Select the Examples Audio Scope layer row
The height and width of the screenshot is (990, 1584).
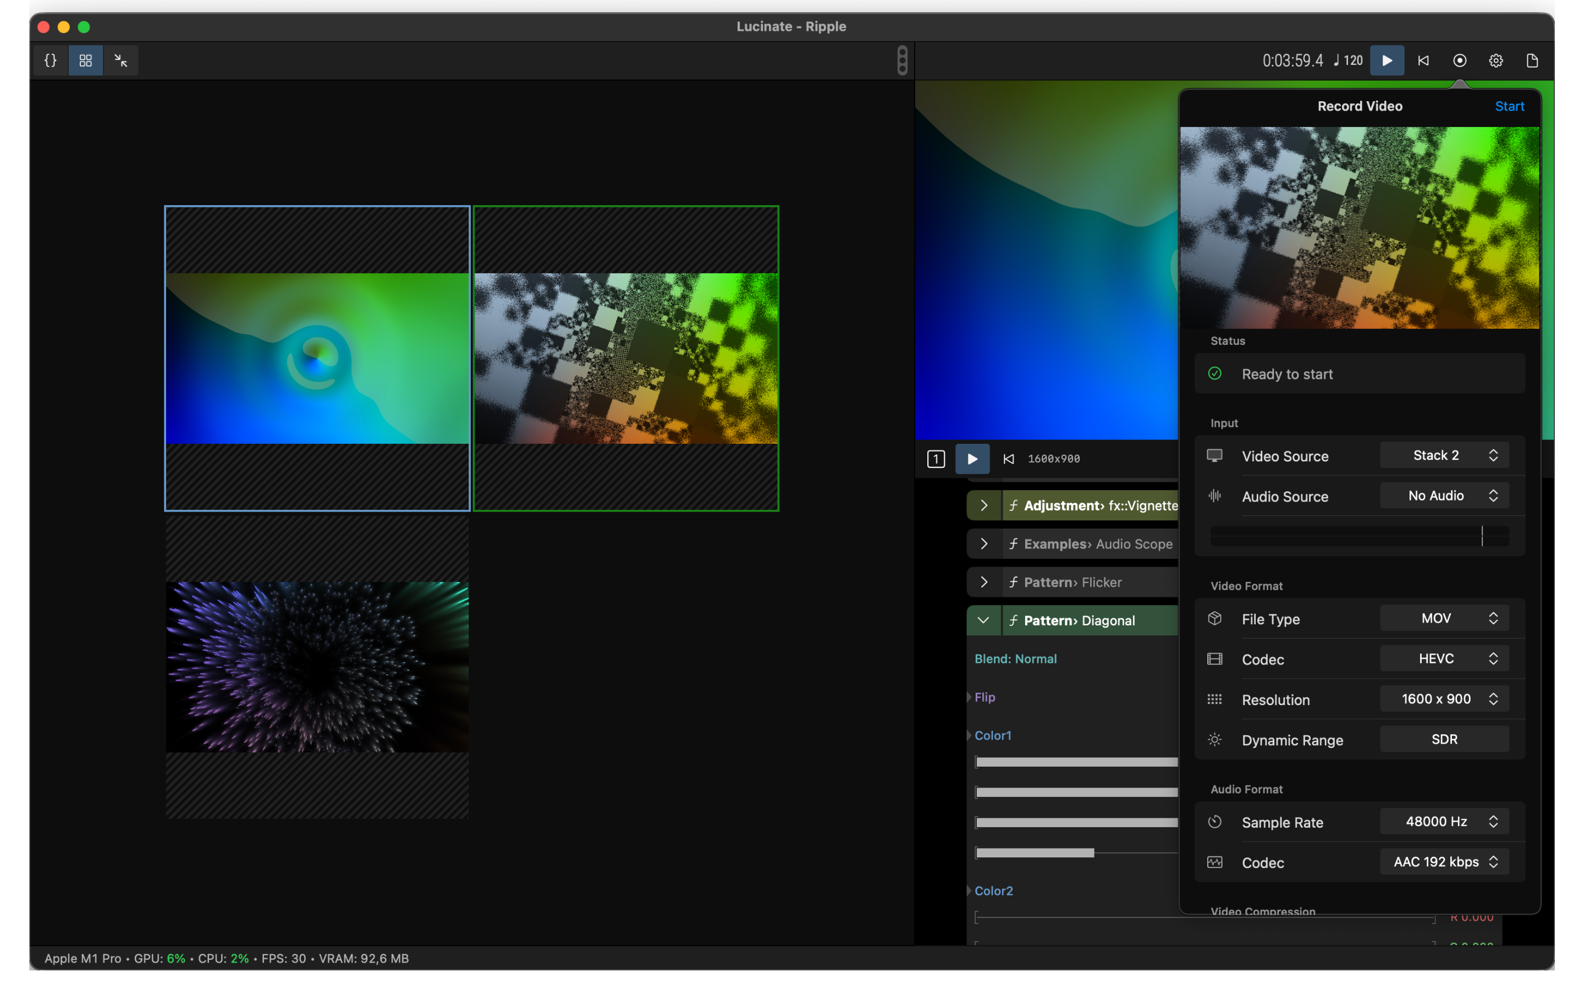tap(1091, 543)
